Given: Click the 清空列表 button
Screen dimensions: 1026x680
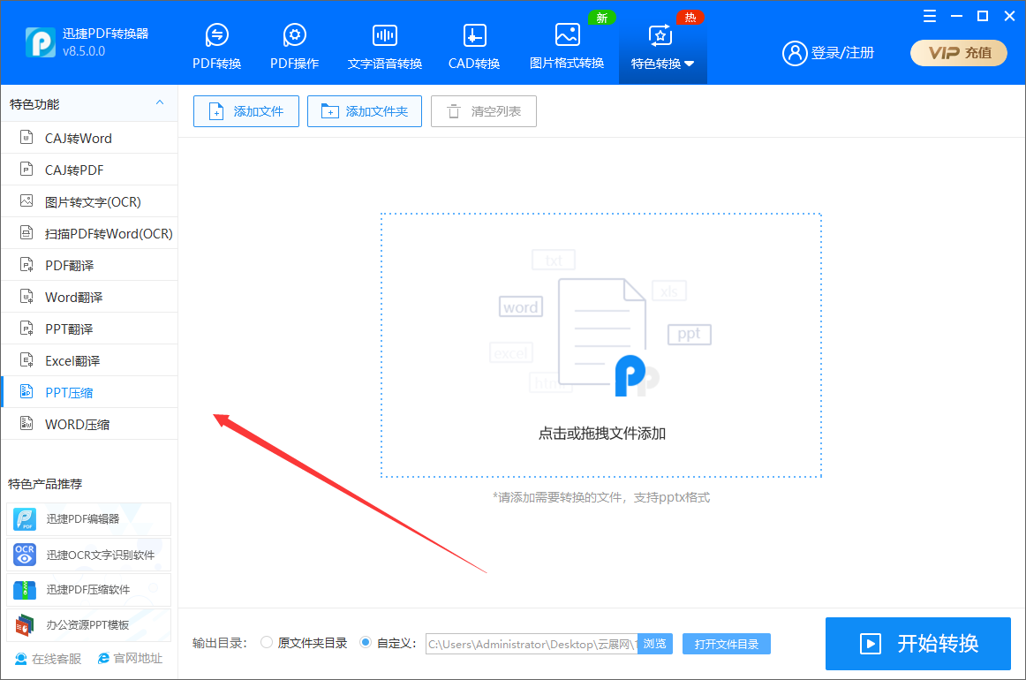Looking at the screenshot, I should (x=484, y=111).
